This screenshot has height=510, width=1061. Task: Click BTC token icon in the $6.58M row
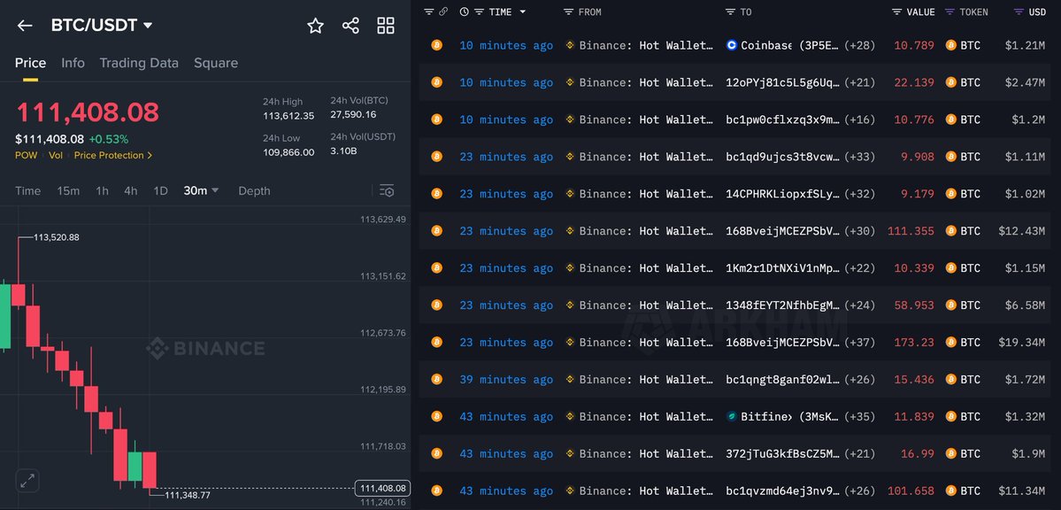[x=951, y=305]
